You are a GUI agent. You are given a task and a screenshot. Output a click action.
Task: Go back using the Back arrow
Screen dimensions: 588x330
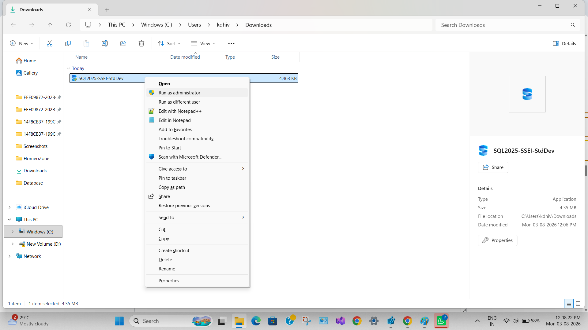[x=13, y=25]
